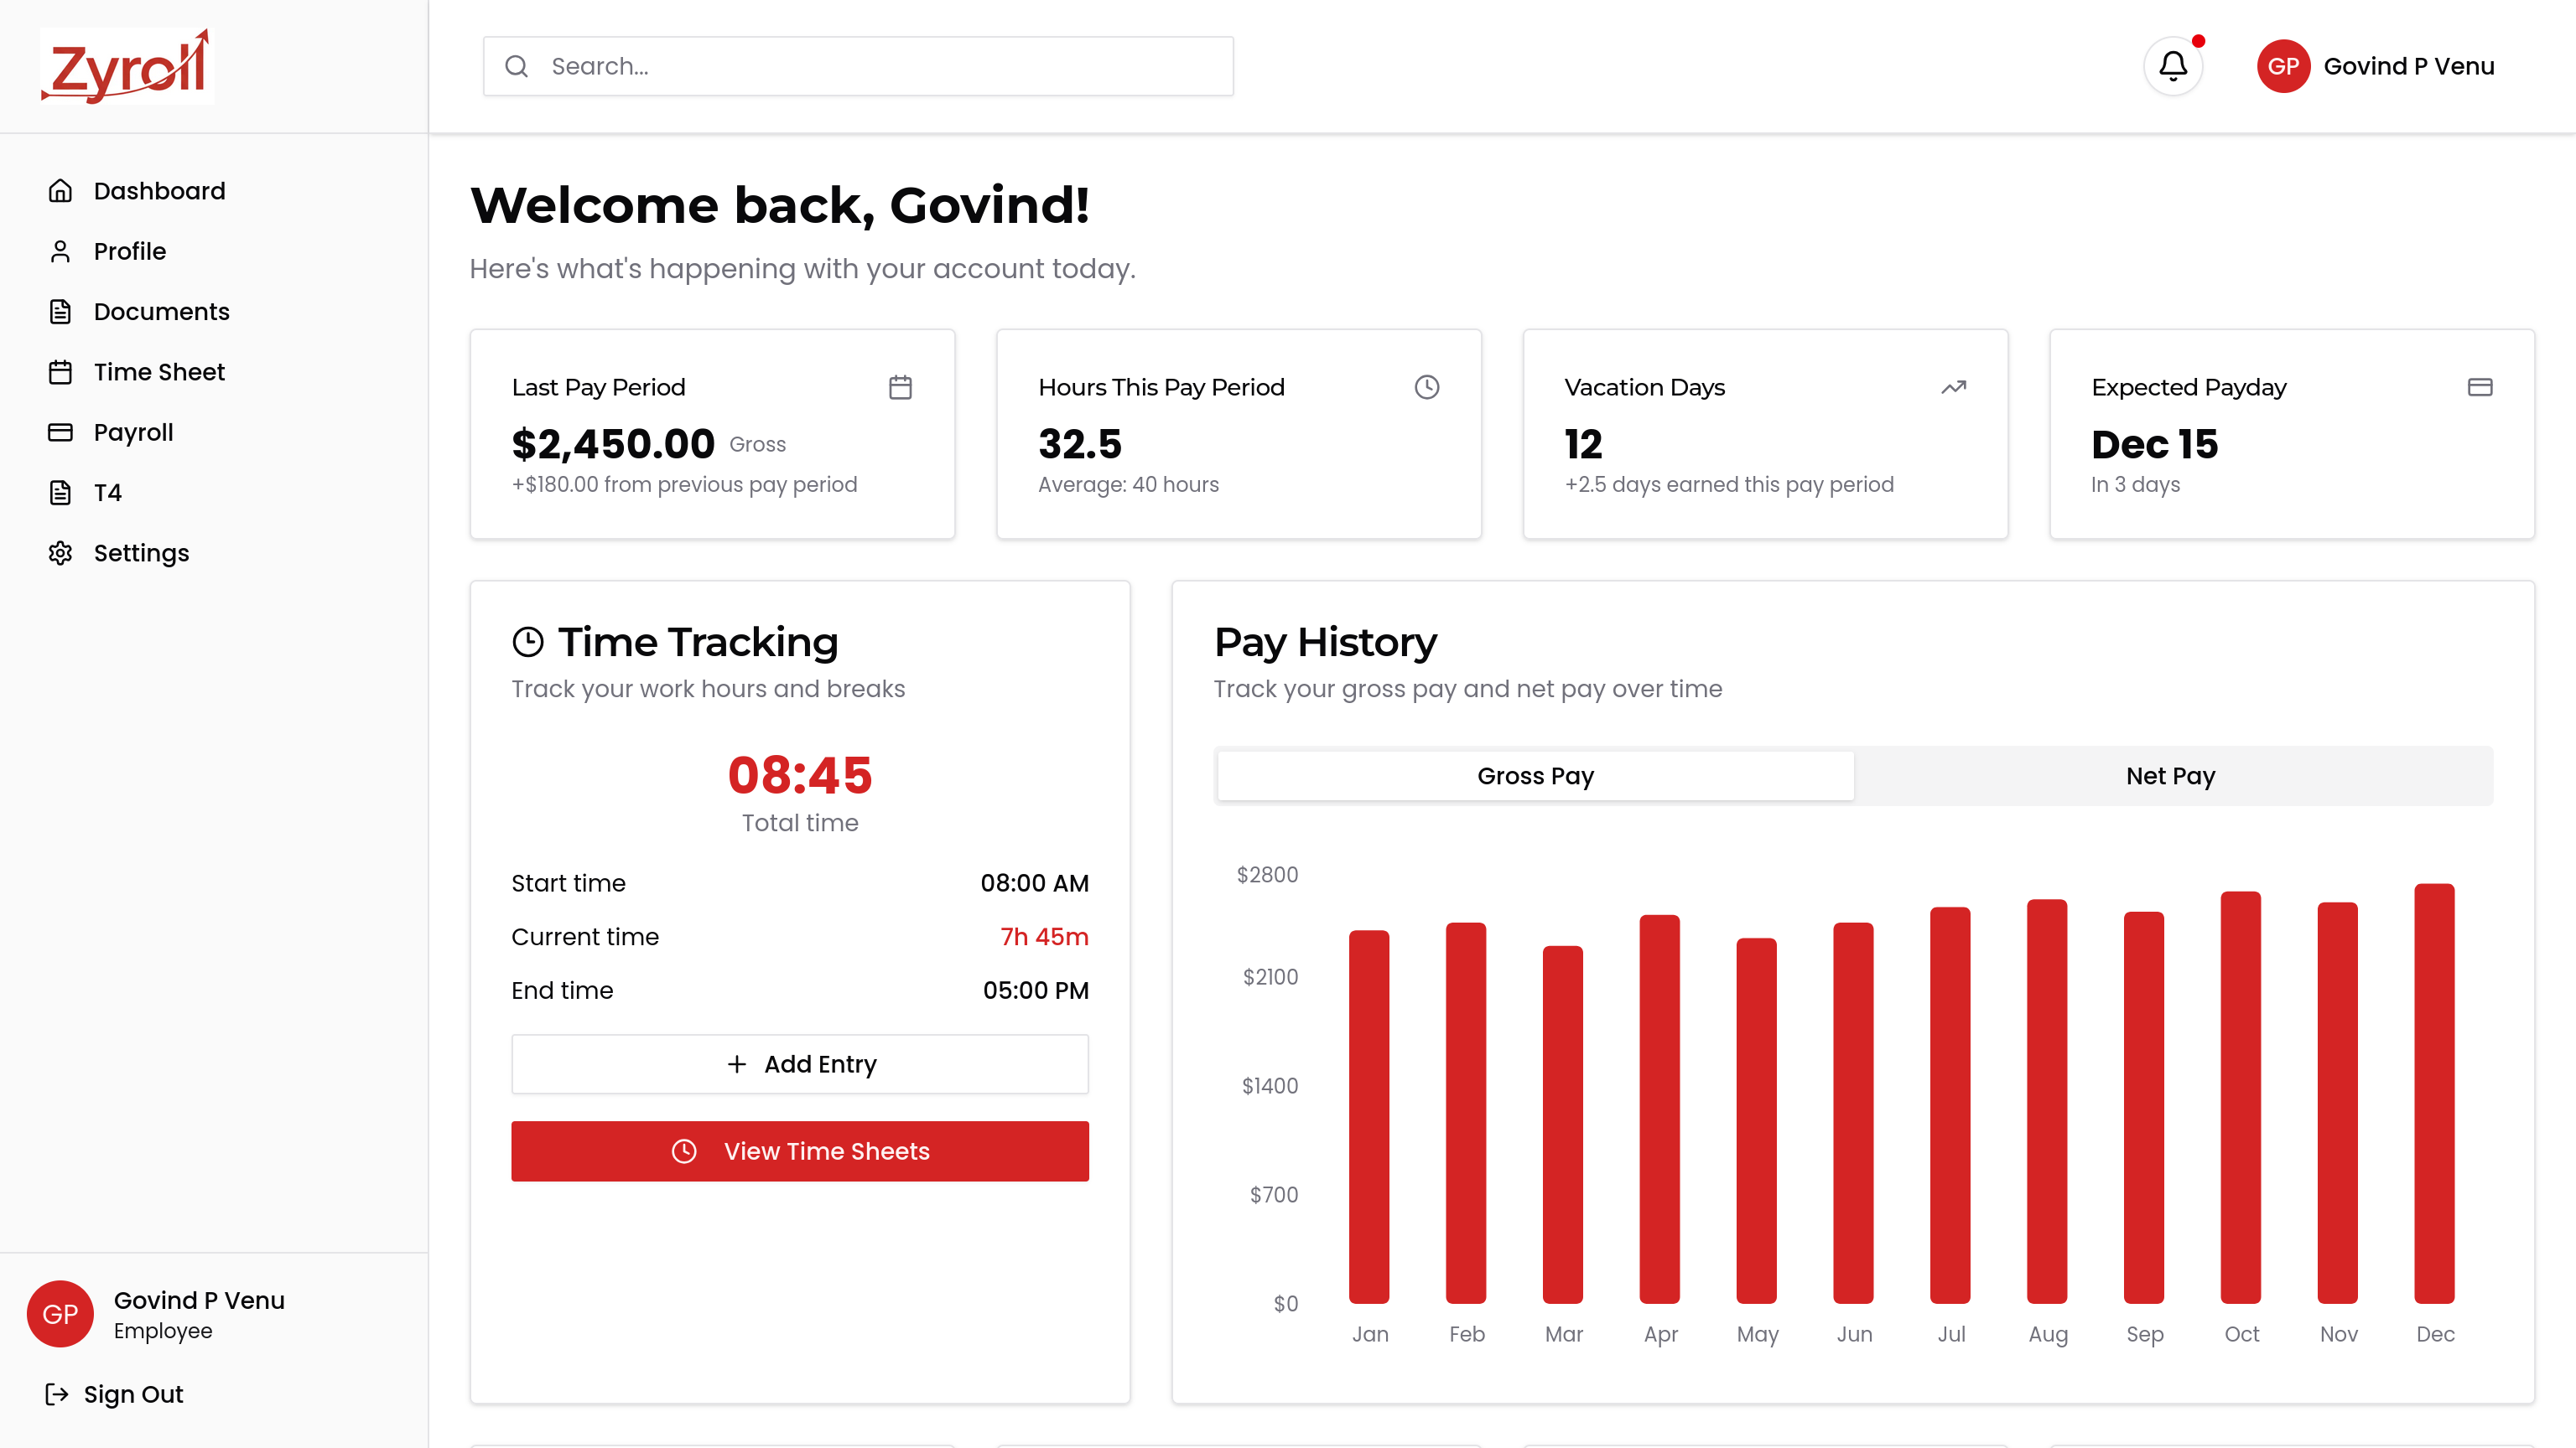The width and height of the screenshot is (2576, 1448).
Task: Focus the Search input field
Action: [x=880, y=66]
